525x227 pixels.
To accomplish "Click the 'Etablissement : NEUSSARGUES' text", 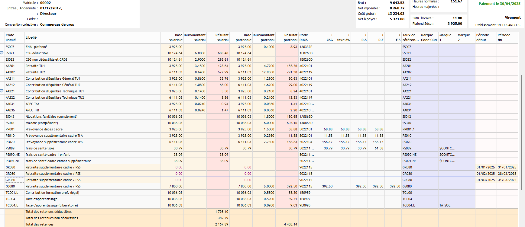I will point(498,25).
